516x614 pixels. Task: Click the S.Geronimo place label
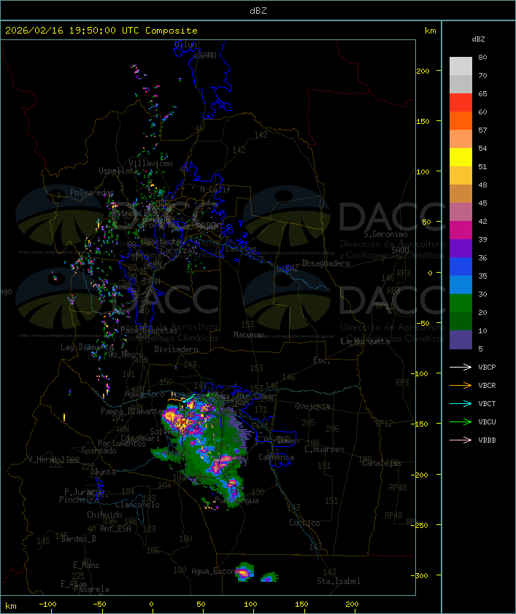385,234
